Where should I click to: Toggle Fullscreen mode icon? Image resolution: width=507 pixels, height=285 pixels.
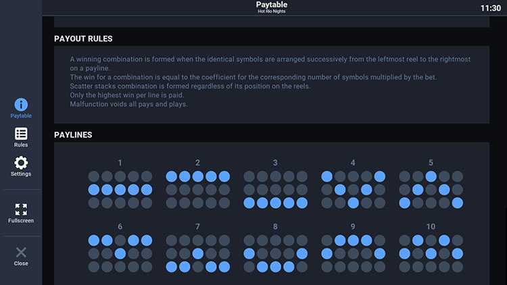(21, 209)
